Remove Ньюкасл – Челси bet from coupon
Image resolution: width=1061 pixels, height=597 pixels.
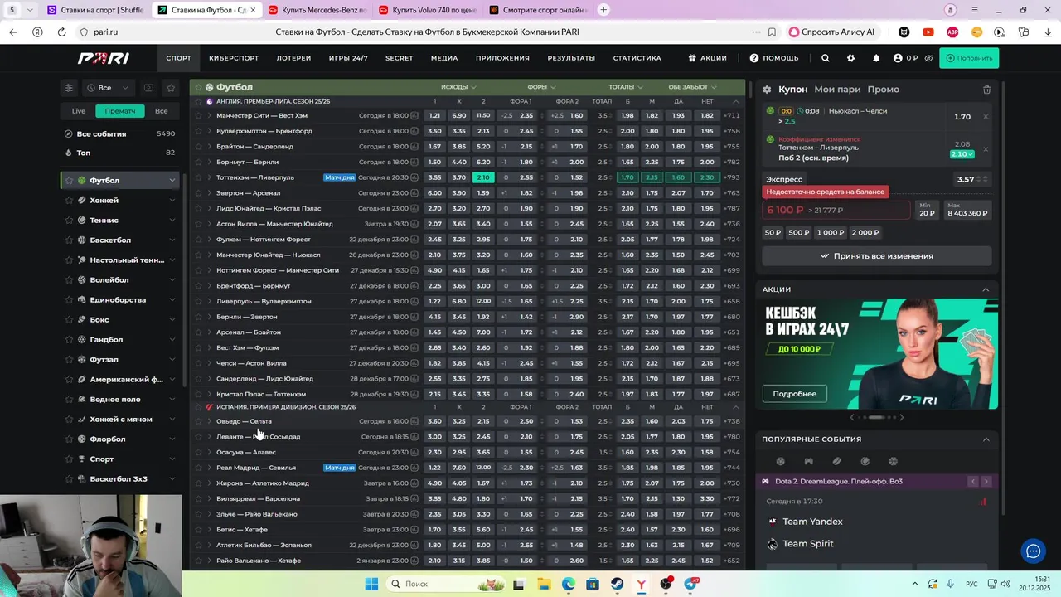tap(986, 117)
